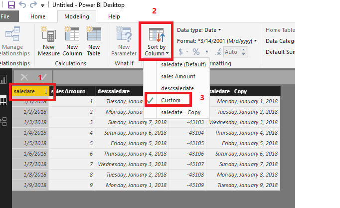Click the Save icon in title bar
The image size is (340, 208).
coord(11,4)
